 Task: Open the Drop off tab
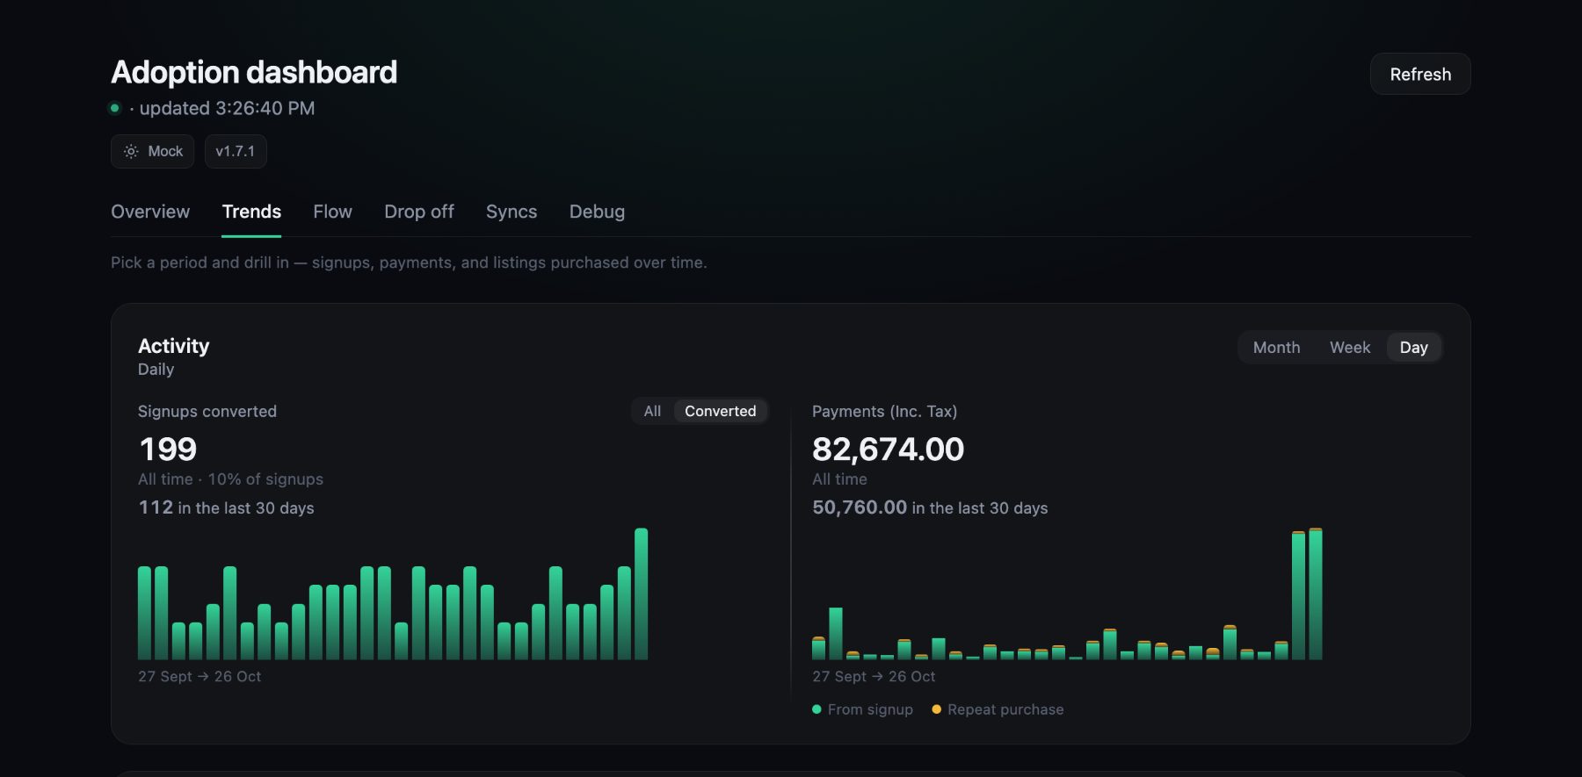(419, 212)
